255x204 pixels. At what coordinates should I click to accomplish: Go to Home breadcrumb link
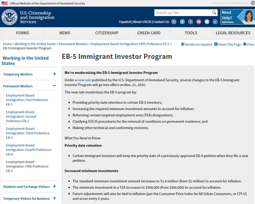click(7, 44)
